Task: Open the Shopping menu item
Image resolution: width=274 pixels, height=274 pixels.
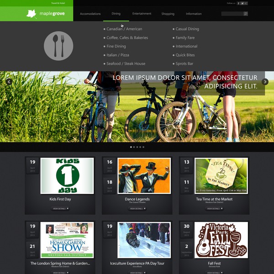Action: pyautogui.click(x=168, y=14)
